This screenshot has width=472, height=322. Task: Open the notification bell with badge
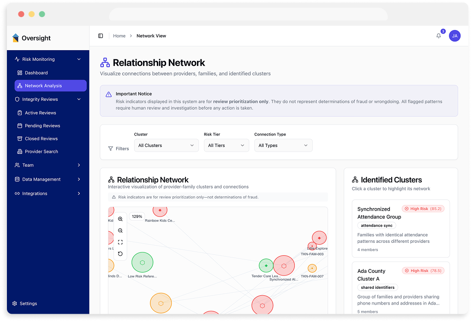tap(438, 35)
